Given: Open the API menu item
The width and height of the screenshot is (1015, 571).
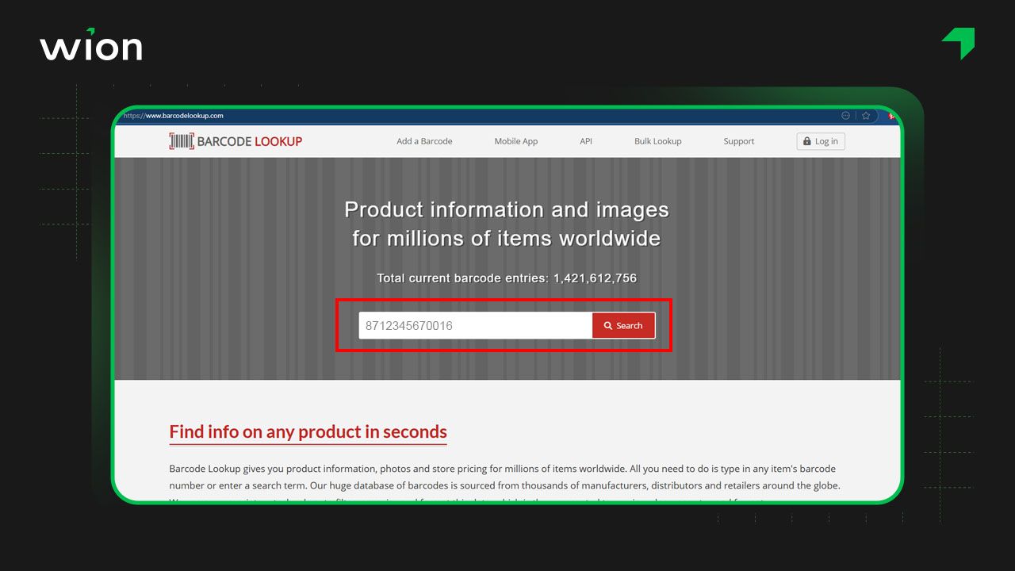Looking at the screenshot, I should click(585, 140).
